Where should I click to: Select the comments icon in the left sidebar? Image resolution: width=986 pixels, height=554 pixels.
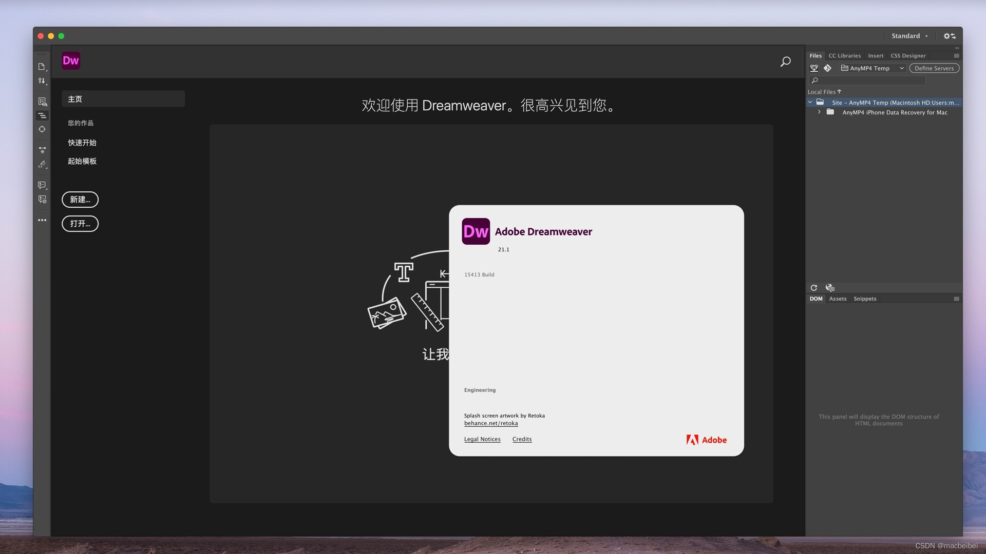[x=42, y=185]
